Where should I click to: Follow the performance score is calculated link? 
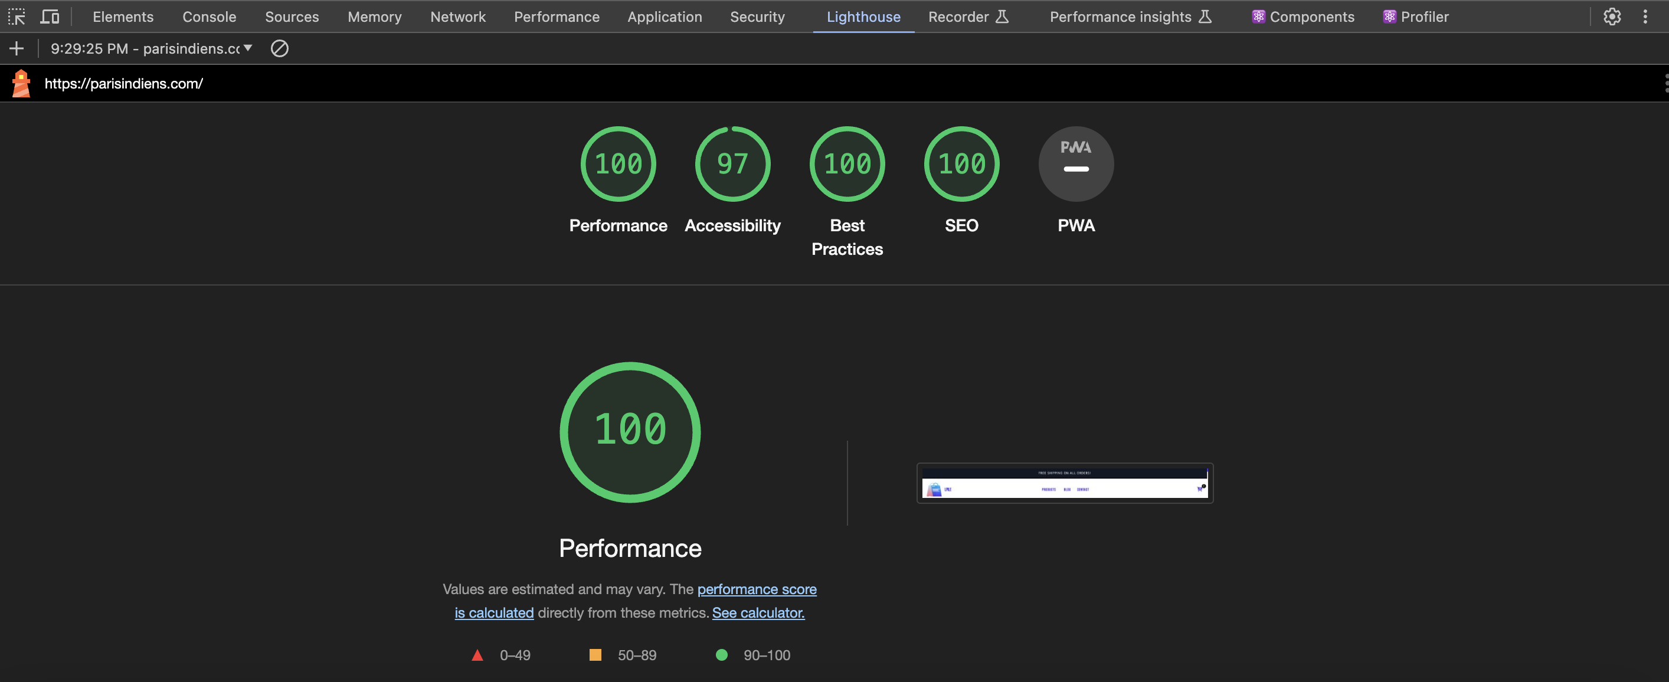point(756,589)
